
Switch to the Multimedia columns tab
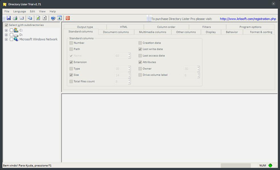(x=153, y=32)
